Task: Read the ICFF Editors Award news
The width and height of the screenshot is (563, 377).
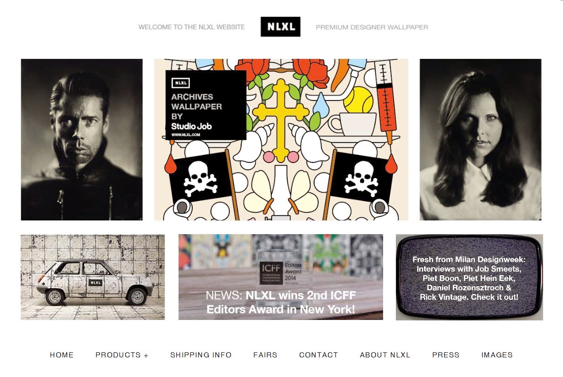Action: click(281, 277)
